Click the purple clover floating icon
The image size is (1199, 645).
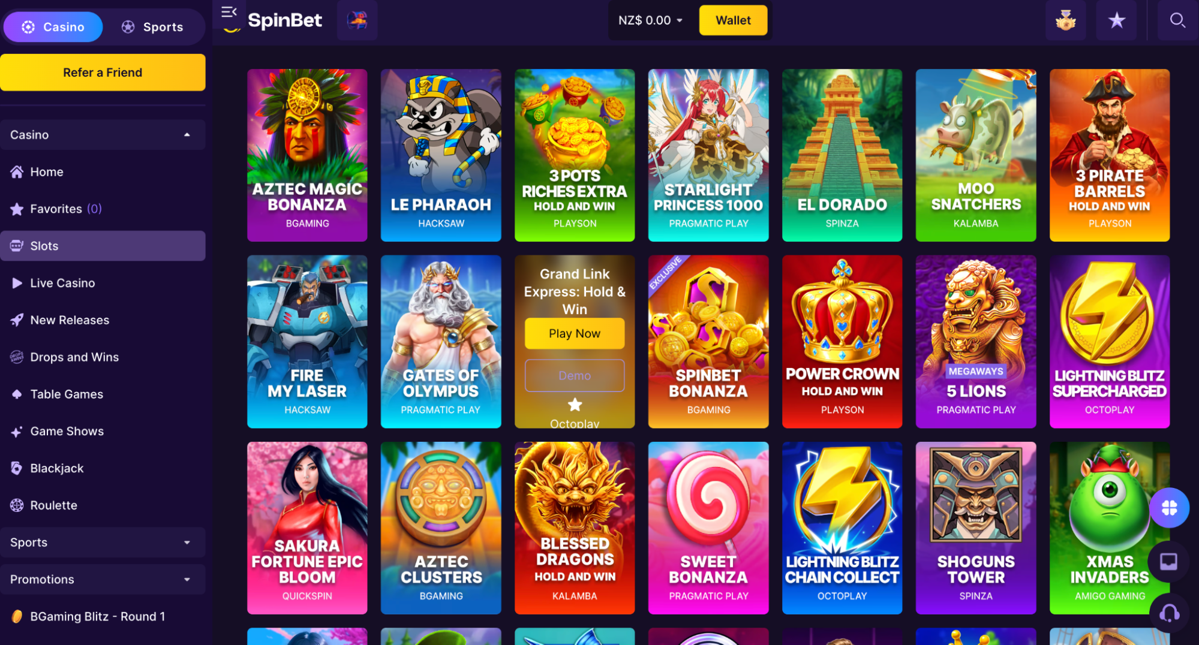[x=1169, y=508]
